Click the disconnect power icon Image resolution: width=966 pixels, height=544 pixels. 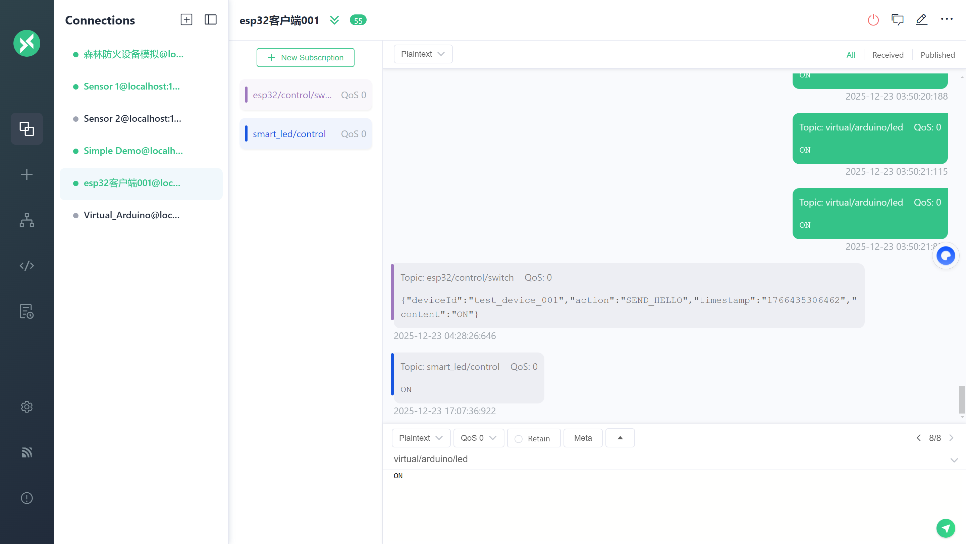coord(873,20)
